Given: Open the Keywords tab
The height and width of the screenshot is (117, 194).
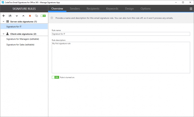Looking at the screenshot, I should 112,9.
